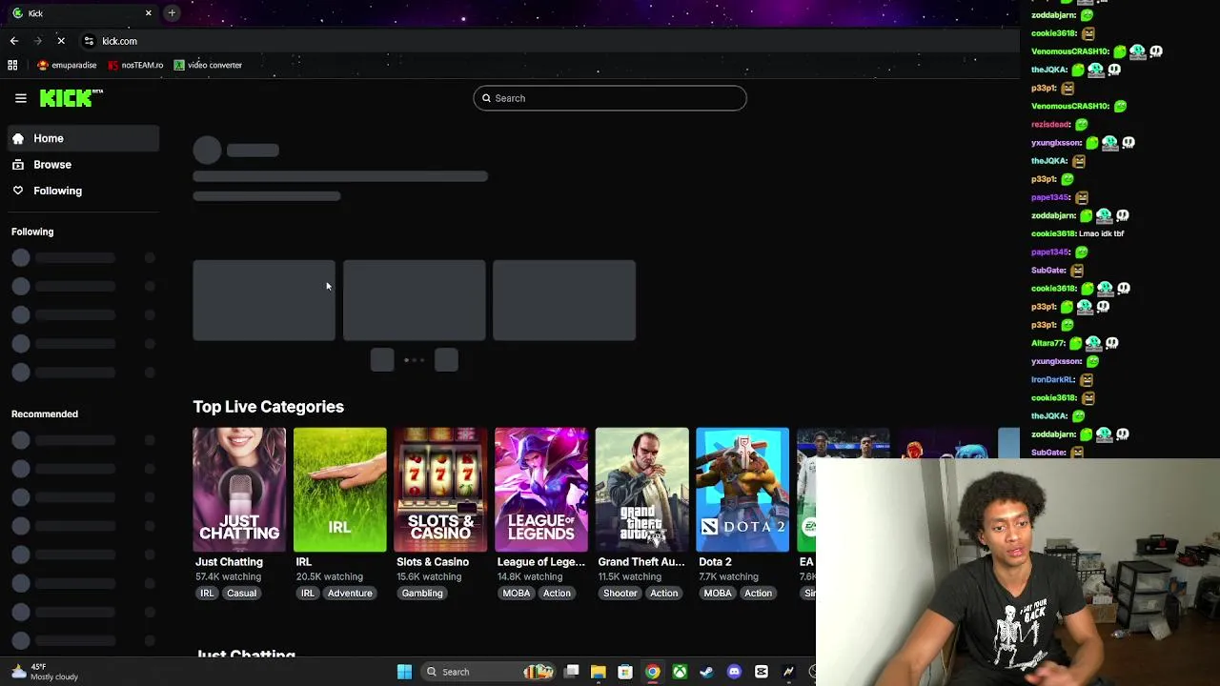This screenshot has width=1220, height=686.
Task: Open a new browser tab
Action: point(172,13)
